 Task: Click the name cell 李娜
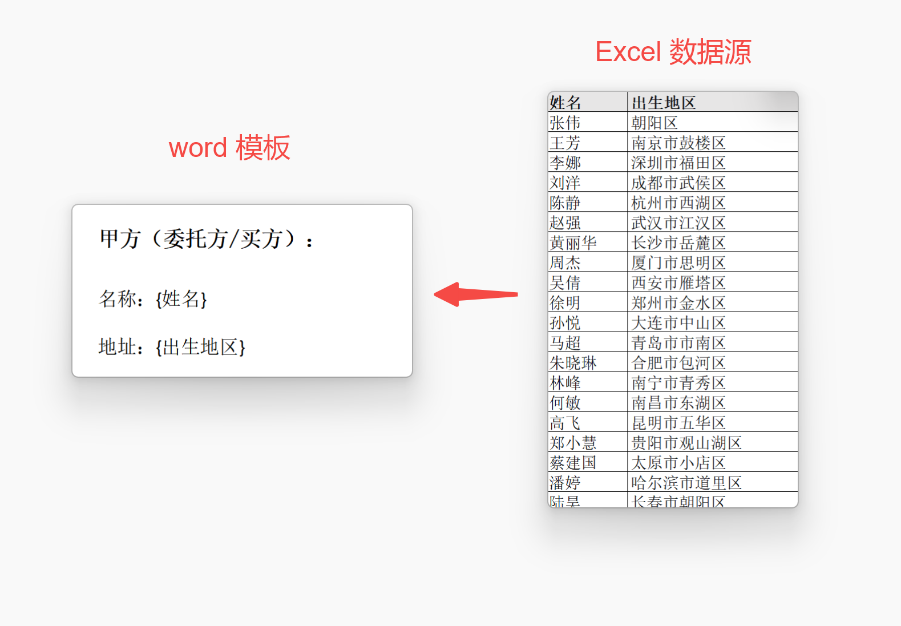[587, 163]
